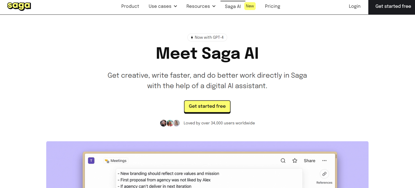This screenshot has width=415, height=188.
Task: Click the yellow Get started free button
Action: (x=207, y=106)
